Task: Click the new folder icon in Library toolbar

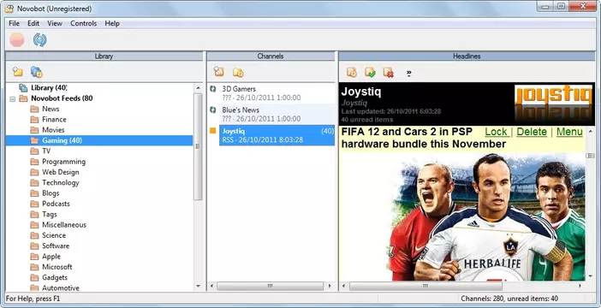Action: [x=18, y=72]
